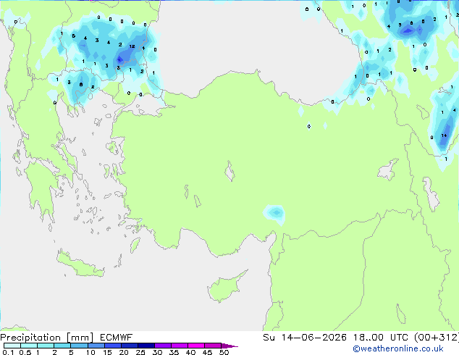Click the "[mm]" unit label
459x355 pixels.
click(x=80, y=338)
